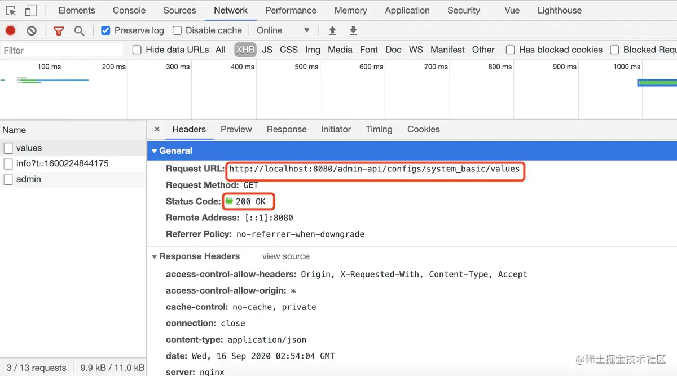This screenshot has width=677, height=376.
Task: Click the content-type application/json value
Action: click(267, 340)
